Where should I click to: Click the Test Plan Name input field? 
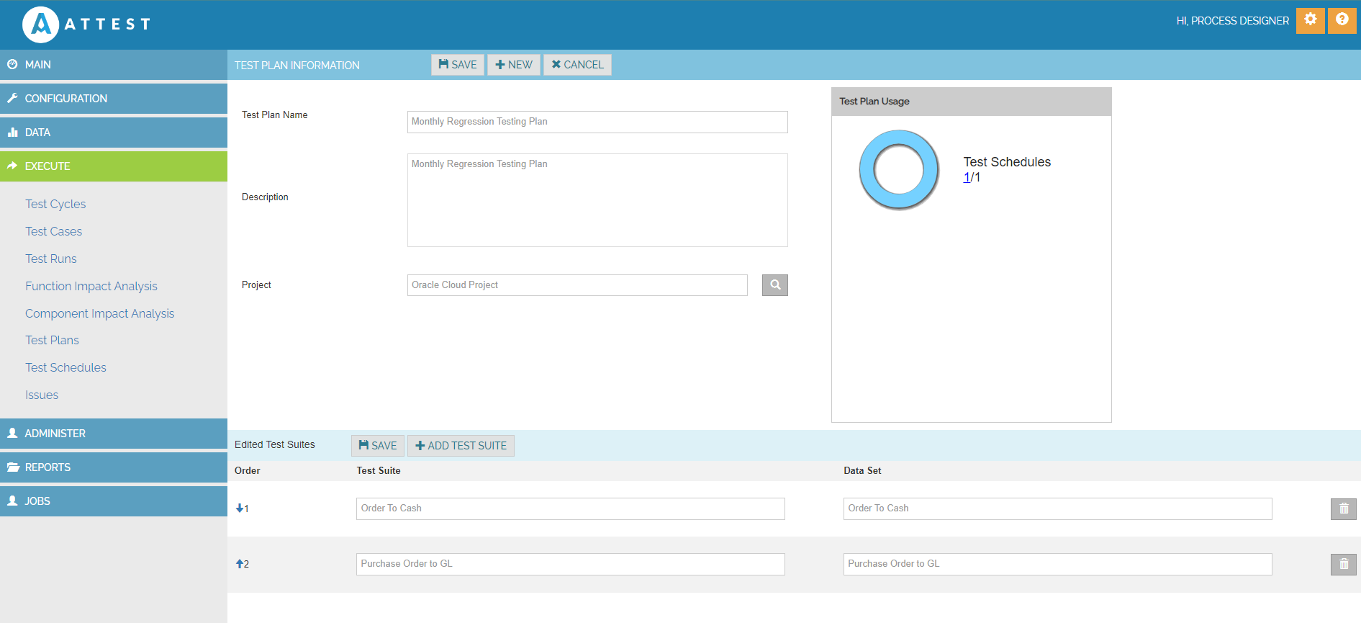coord(597,122)
